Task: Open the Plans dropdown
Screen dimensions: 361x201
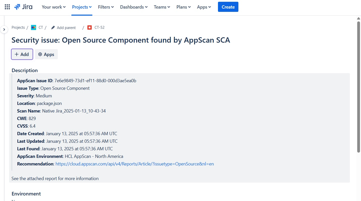Action: point(184,7)
